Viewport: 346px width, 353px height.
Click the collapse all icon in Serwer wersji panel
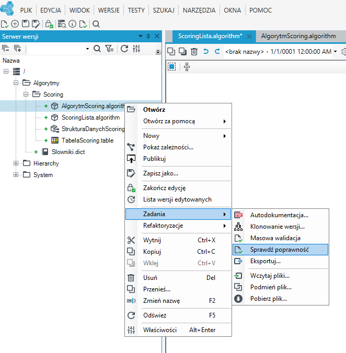coord(5,49)
